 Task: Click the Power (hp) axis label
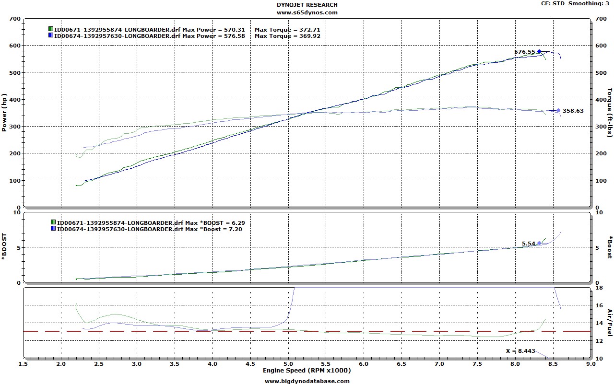point(5,113)
